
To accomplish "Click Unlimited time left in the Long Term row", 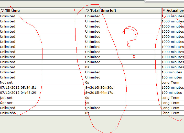I will point(123,108).
